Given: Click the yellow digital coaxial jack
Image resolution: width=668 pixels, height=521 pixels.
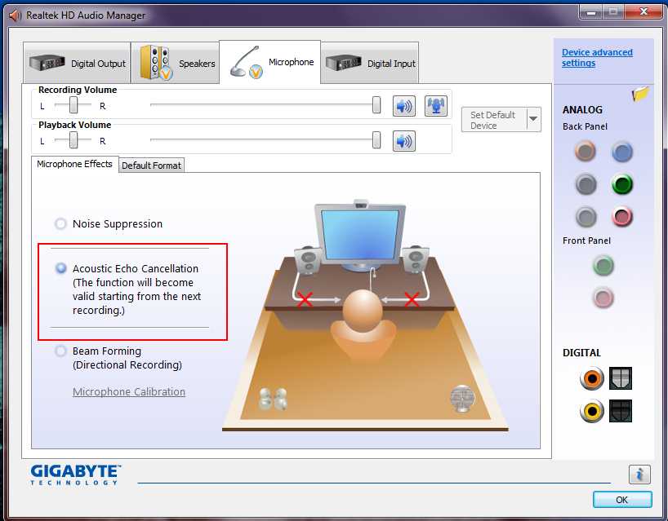Looking at the screenshot, I should point(592,411).
